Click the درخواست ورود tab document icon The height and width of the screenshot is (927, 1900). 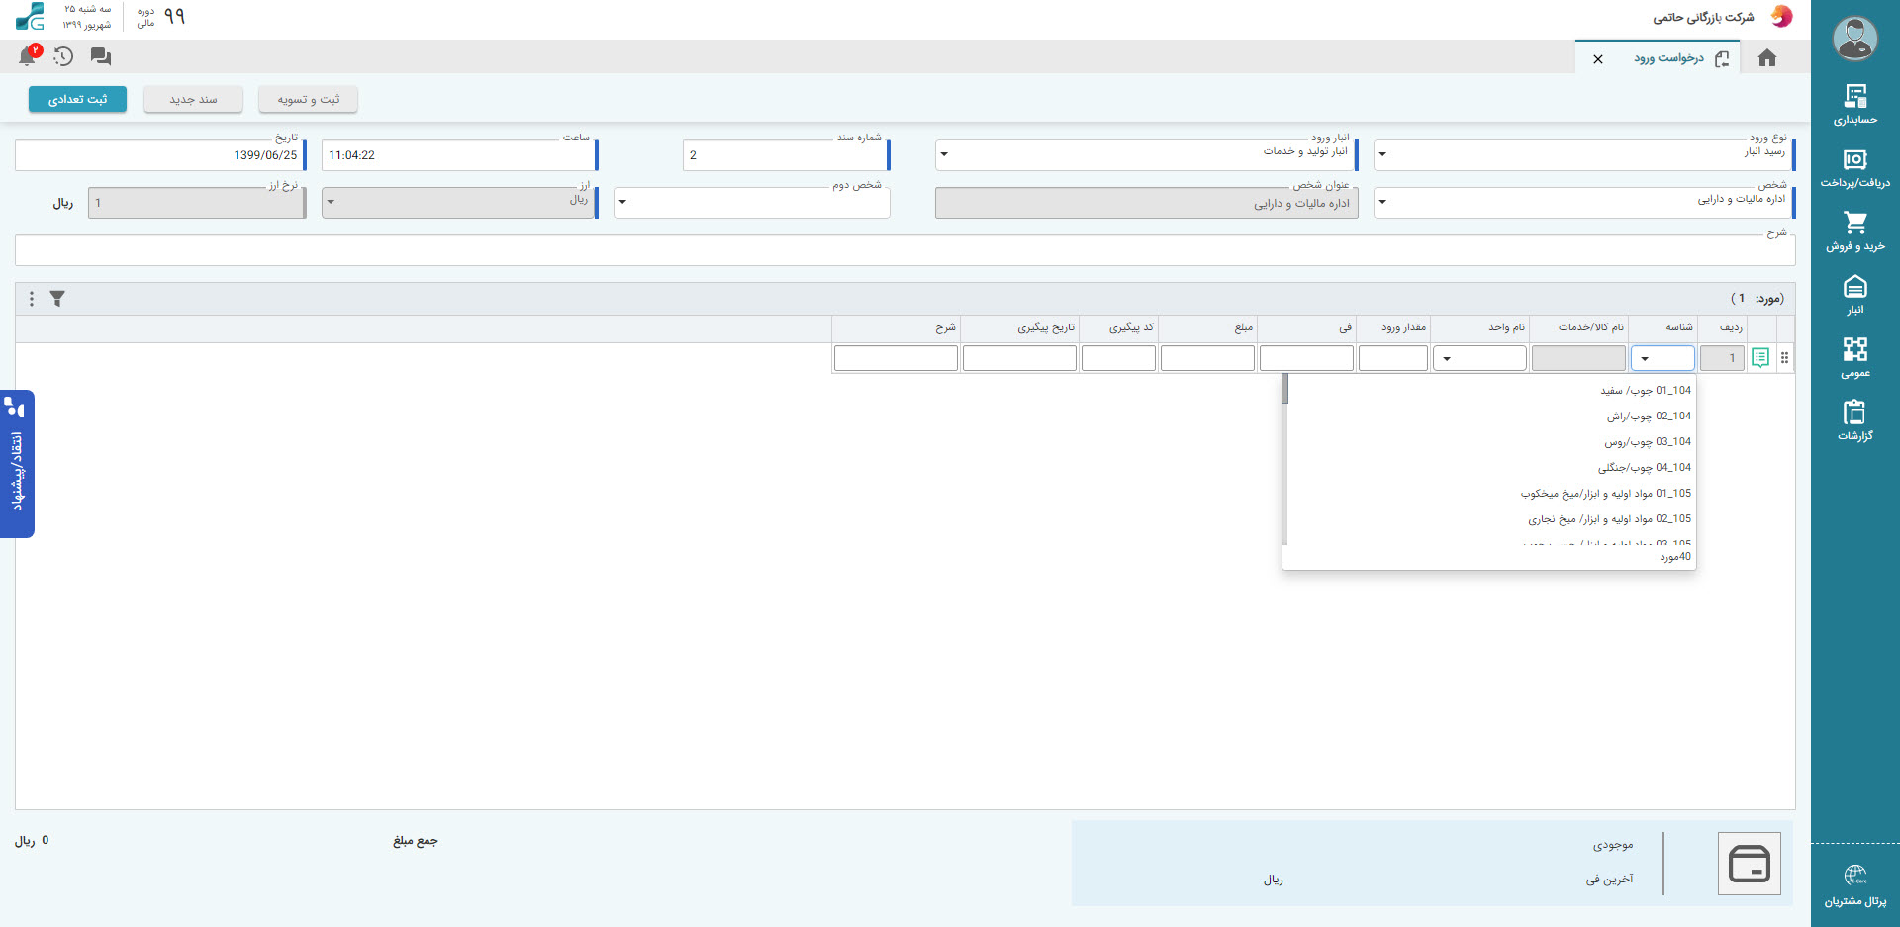tap(1722, 58)
